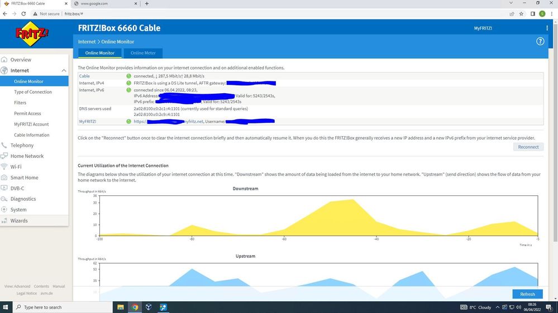Open the help question mark icon
The image size is (558, 313).
(540, 41)
